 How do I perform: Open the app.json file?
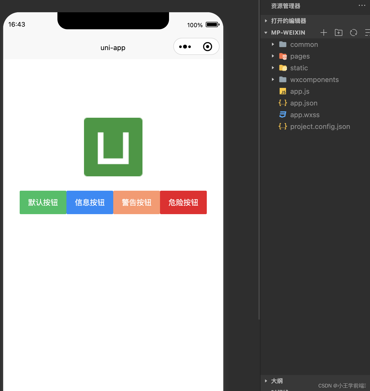(x=304, y=103)
